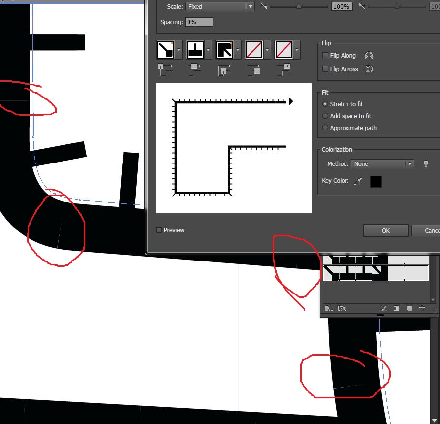
Task: Confirm the brush options with OK
Action: [x=385, y=230]
